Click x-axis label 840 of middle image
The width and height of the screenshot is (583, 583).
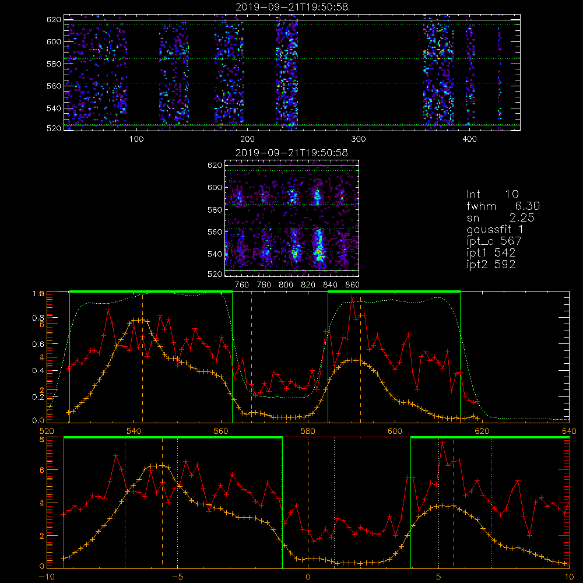pos(330,285)
